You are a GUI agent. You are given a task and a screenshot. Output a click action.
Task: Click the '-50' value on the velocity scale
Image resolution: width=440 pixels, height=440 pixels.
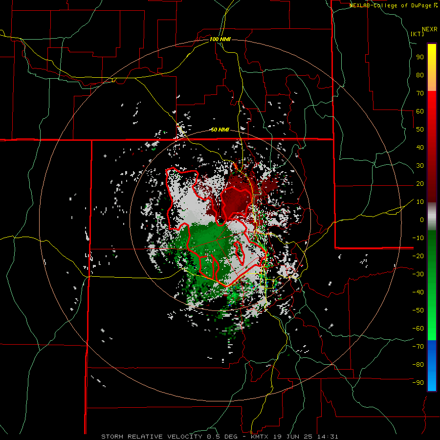point(418,310)
